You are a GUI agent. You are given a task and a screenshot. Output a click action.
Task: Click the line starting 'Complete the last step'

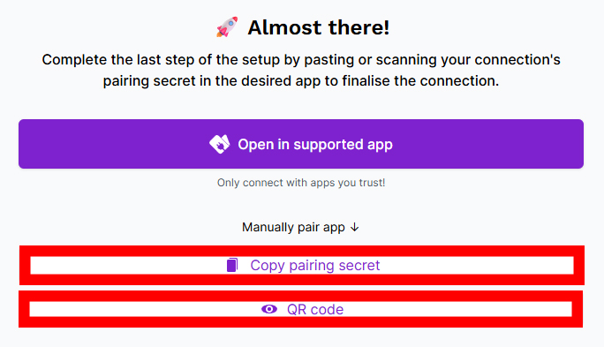click(x=301, y=60)
